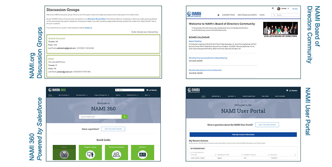Select Reports in NAMI 360 nav bar
The image size is (332, 167).
click(x=118, y=95)
